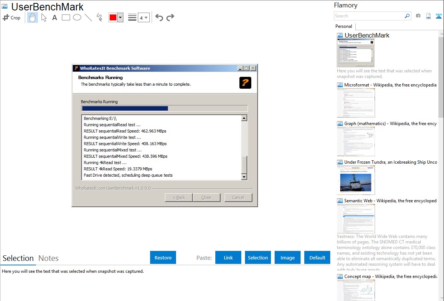Click "RESULT 4kRead Speed: 19.3379 MBps" line

point(118,169)
